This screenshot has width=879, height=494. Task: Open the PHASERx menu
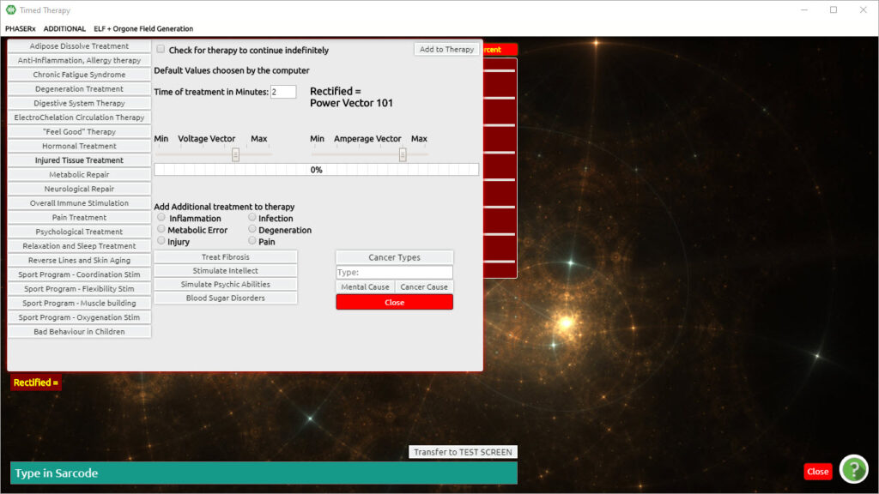pos(21,28)
